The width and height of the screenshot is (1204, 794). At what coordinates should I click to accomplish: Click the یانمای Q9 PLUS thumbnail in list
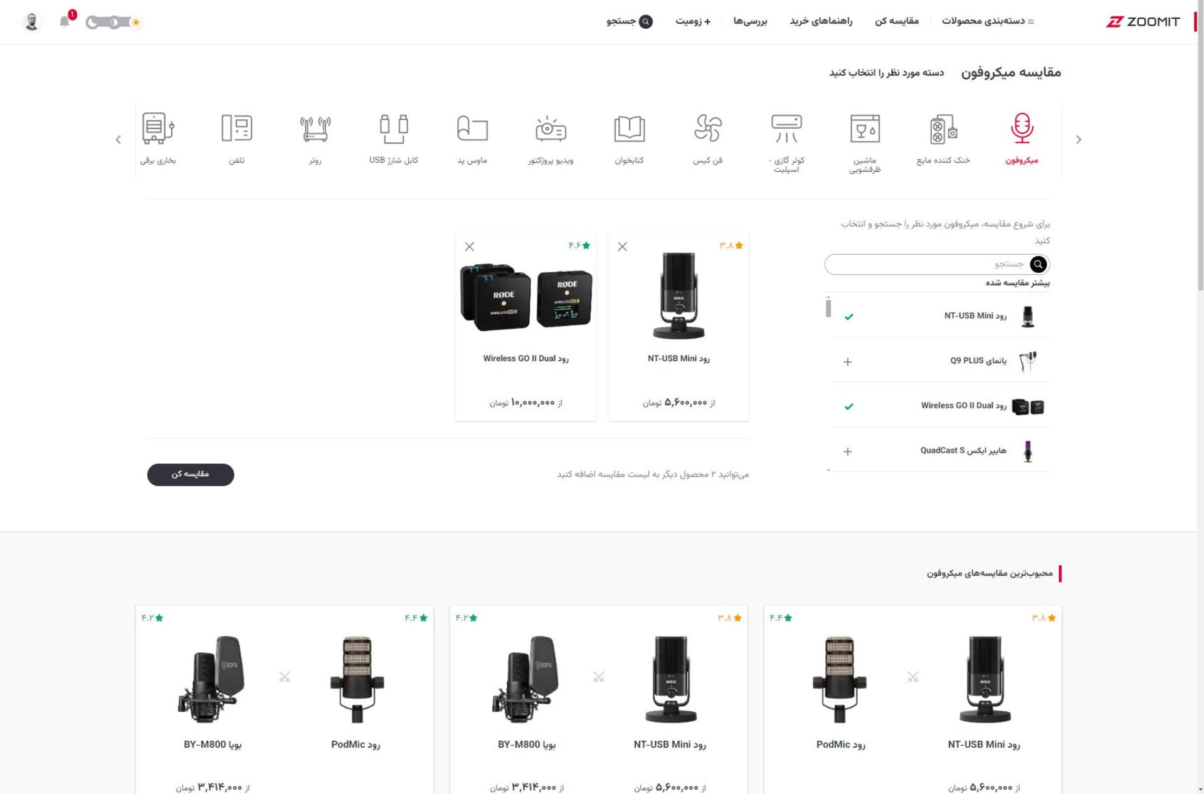(x=1028, y=361)
